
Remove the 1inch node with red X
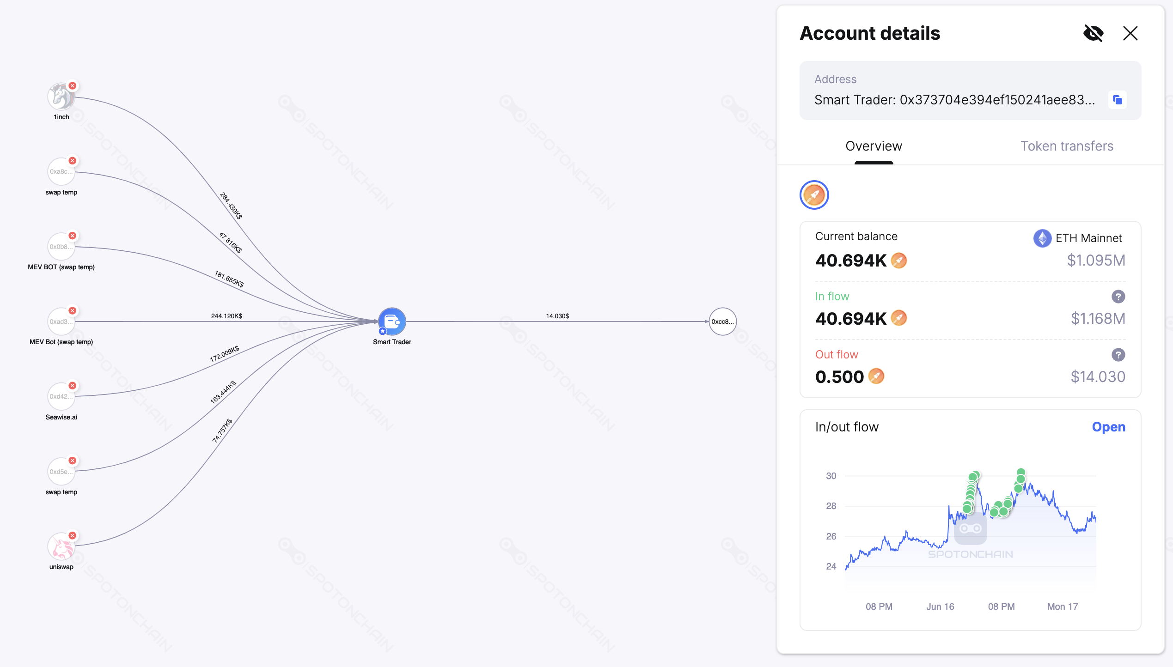click(73, 85)
